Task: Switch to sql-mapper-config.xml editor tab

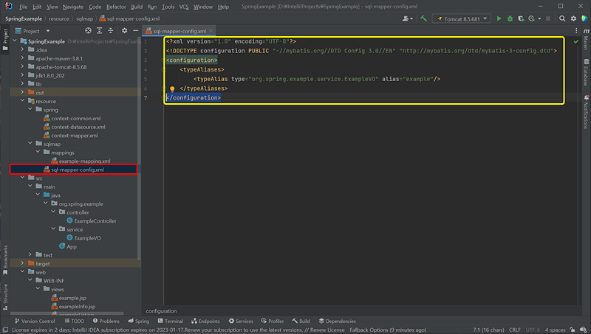Action: click(180, 31)
